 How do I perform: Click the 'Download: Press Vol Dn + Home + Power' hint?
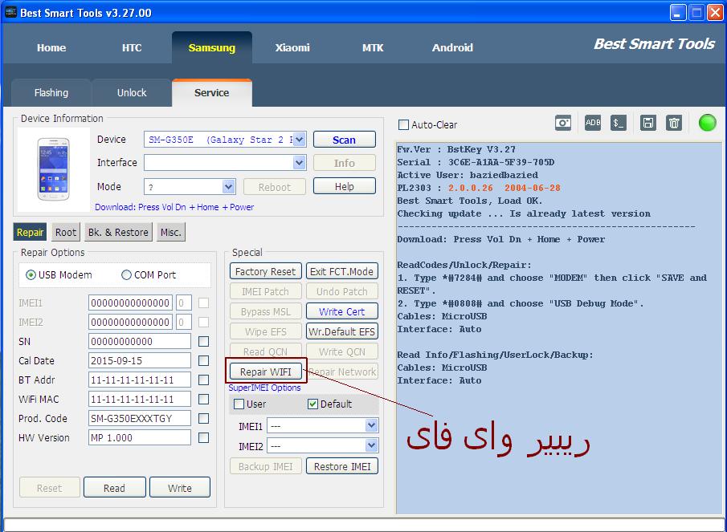(x=174, y=207)
